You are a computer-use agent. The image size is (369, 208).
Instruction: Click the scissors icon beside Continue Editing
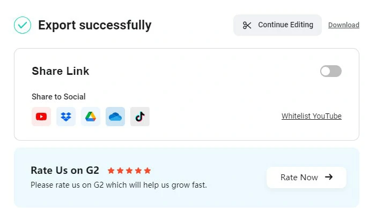(x=247, y=25)
